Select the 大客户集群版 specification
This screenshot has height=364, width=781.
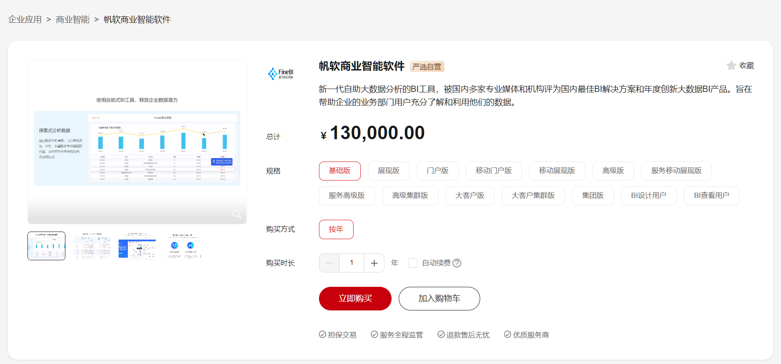533,196
